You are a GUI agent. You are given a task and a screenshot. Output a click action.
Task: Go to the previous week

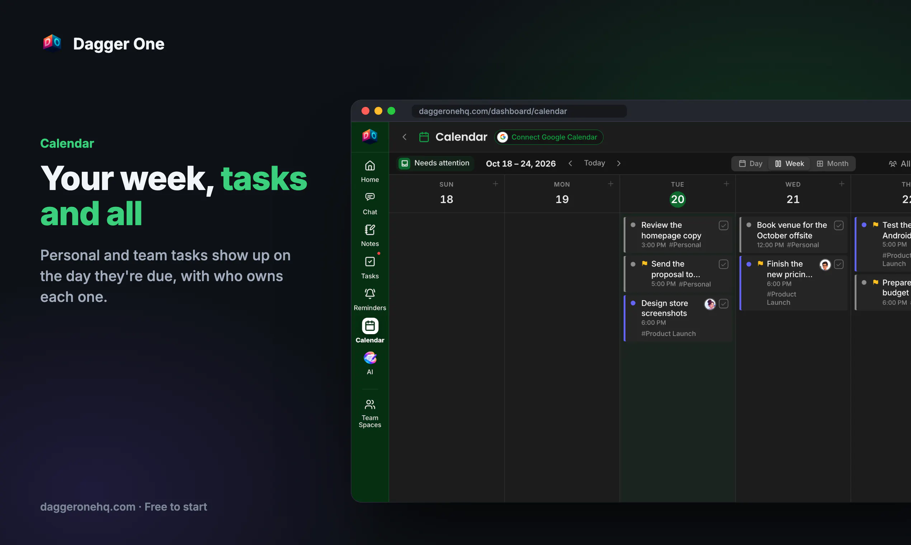pyautogui.click(x=570, y=163)
